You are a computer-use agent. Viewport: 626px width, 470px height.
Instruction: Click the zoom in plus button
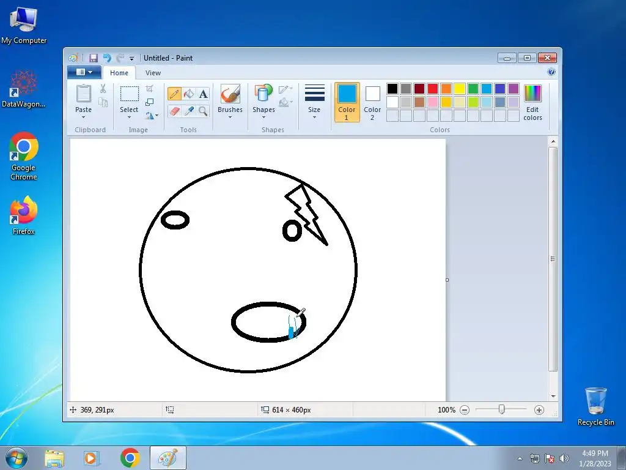(539, 409)
